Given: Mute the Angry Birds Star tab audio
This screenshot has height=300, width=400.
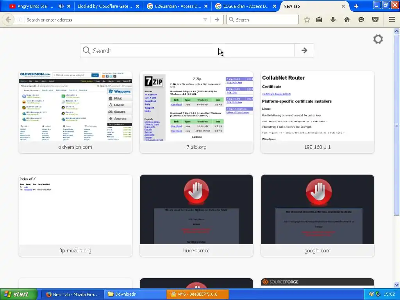Looking at the screenshot, I should pos(61,6).
